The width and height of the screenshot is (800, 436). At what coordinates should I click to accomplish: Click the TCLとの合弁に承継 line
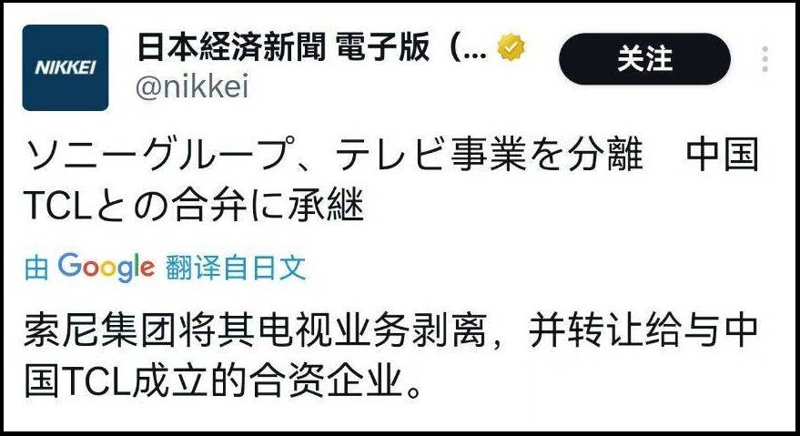193,208
